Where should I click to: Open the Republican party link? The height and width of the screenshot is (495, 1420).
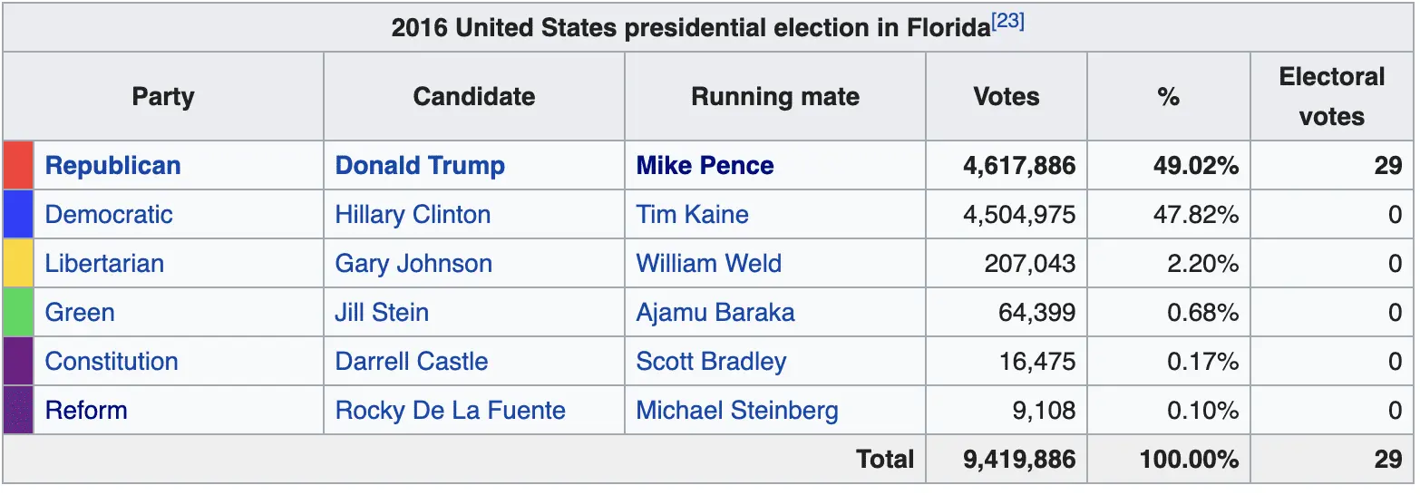pos(112,166)
